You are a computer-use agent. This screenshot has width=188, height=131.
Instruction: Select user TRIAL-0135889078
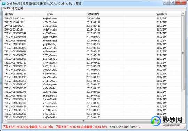coord(15,55)
